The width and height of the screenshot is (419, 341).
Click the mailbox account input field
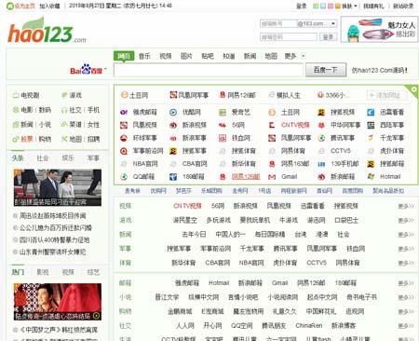click(x=278, y=23)
